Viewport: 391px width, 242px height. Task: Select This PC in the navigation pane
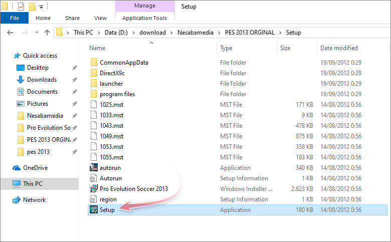pos(33,184)
